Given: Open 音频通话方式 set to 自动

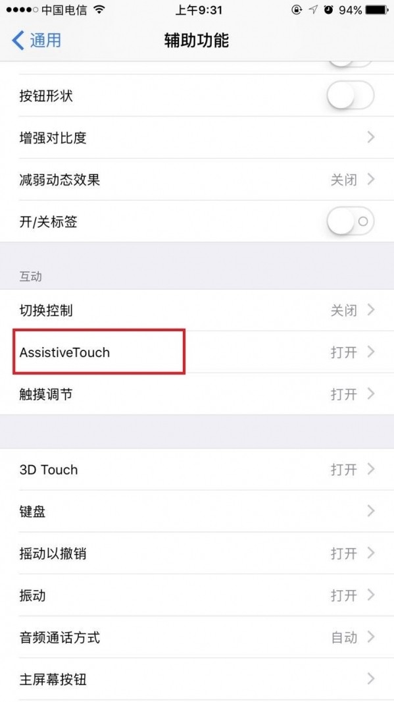Looking at the screenshot, I should tap(197, 637).
